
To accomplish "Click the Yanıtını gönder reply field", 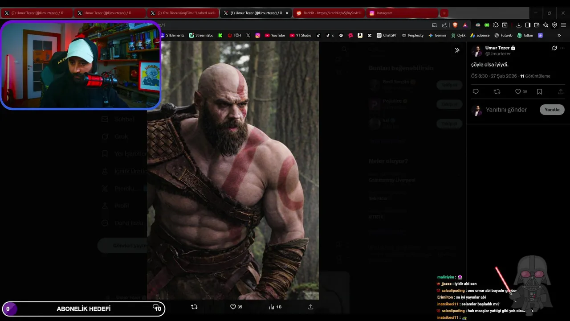I will point(506,110).
